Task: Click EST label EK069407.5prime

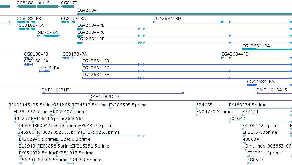Action: coord(69,112)
